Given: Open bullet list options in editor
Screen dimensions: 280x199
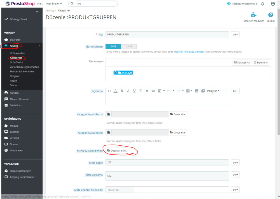Looking at the screenshot, I should click(x=171, y=91).
